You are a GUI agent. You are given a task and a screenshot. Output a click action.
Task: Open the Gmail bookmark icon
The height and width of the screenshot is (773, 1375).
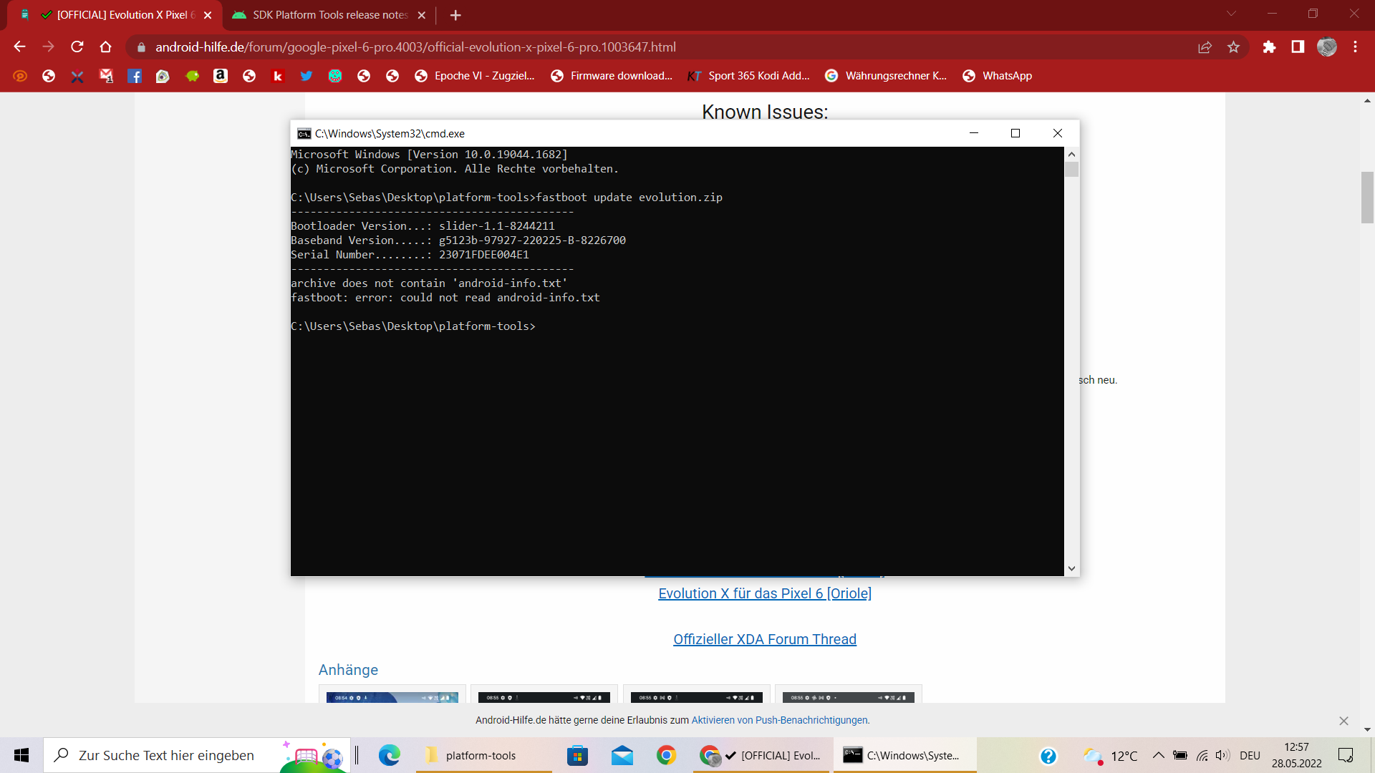[106, 76]
